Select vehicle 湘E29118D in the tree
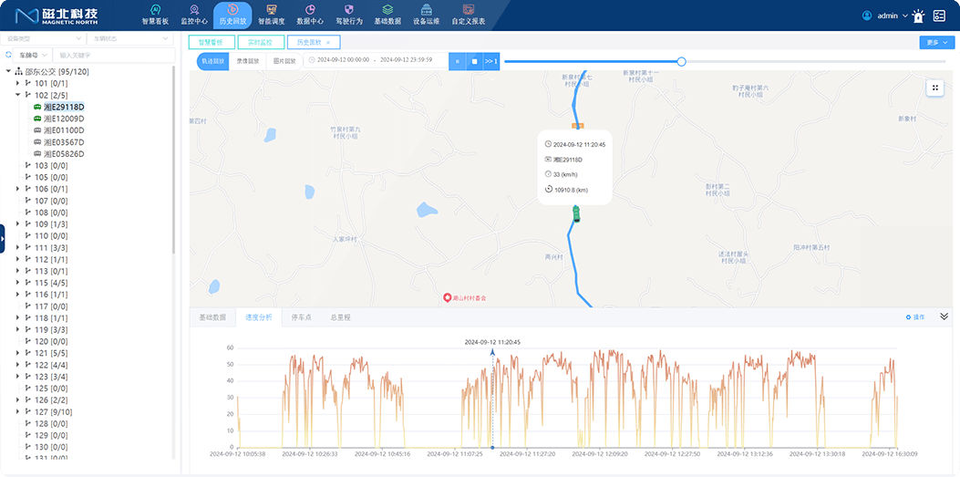The image size is (960, 477). 64,107
